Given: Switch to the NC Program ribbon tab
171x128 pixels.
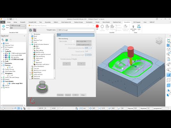Looking at the screenshot, I should click(137, 22).
